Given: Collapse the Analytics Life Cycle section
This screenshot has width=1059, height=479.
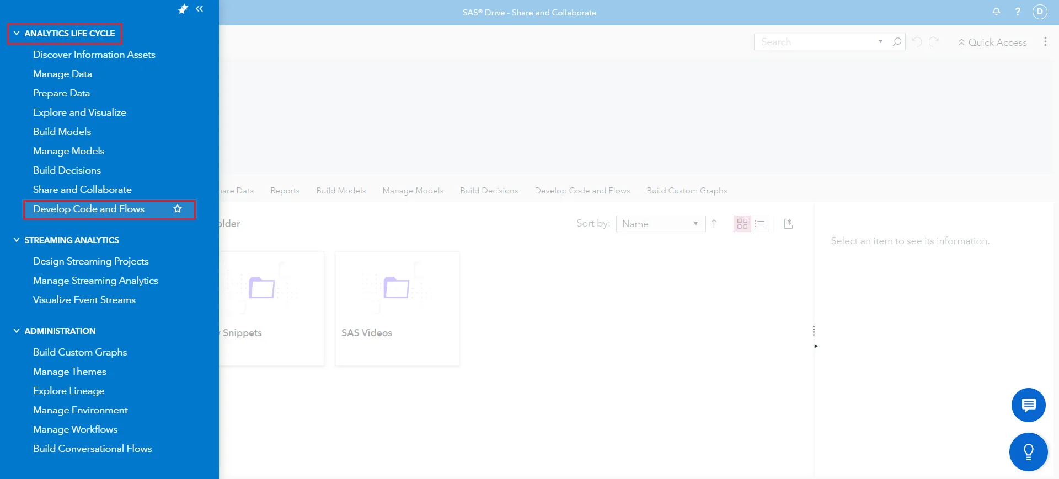Looking at the screenshot, I should [x=17, y=33].
